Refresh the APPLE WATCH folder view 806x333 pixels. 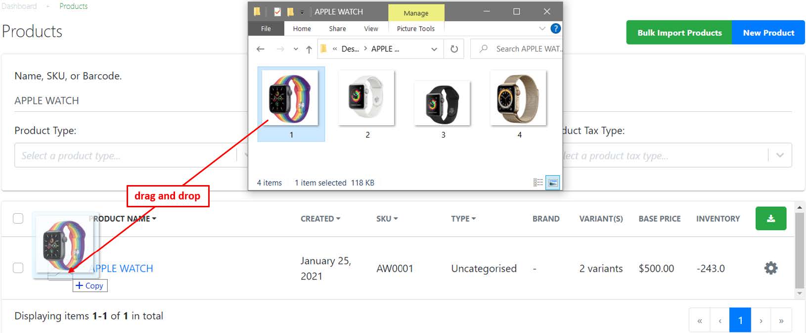tap(454, 49)
